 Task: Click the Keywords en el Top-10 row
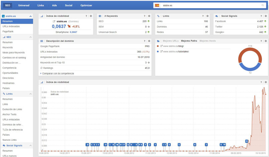95,63
